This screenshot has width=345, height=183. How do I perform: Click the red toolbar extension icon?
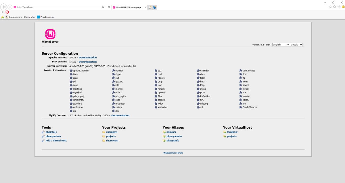7,12
